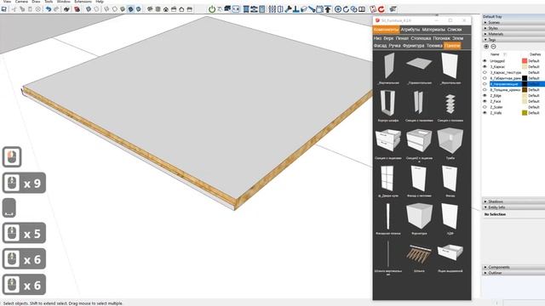Image resolution: width=545 pixels, height=306 pixels.
Task: Toggle visibility of Untagged tag
Action: pyautogui.click(x=485, y=60)
